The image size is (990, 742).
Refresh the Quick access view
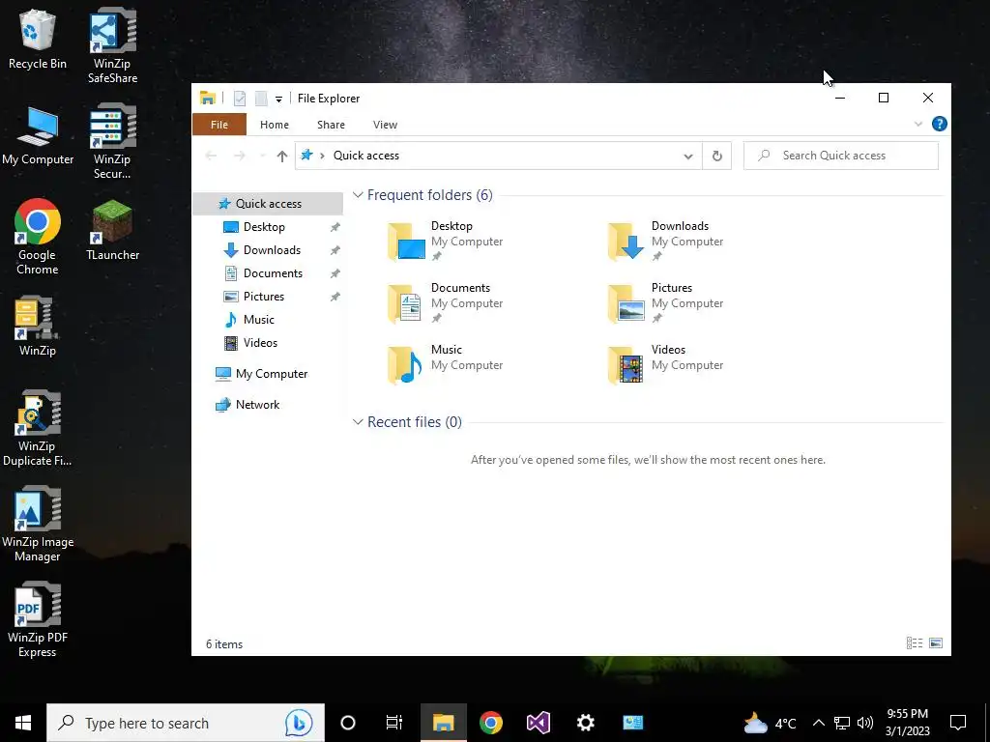[716, 156]
